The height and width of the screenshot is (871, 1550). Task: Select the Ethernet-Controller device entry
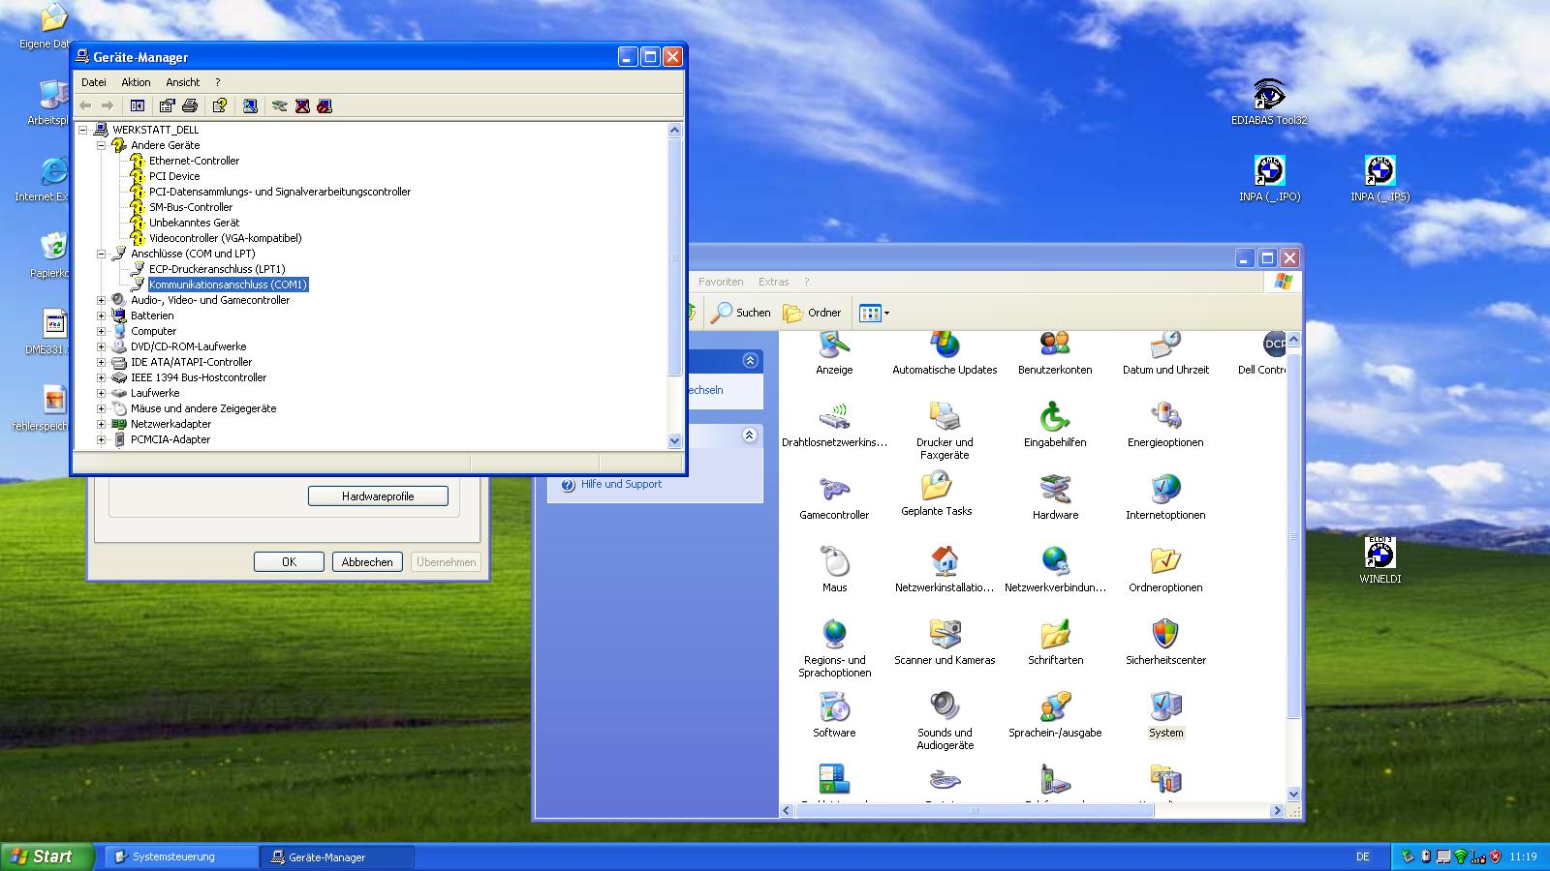pyautogui.click(x=194, y=161)
